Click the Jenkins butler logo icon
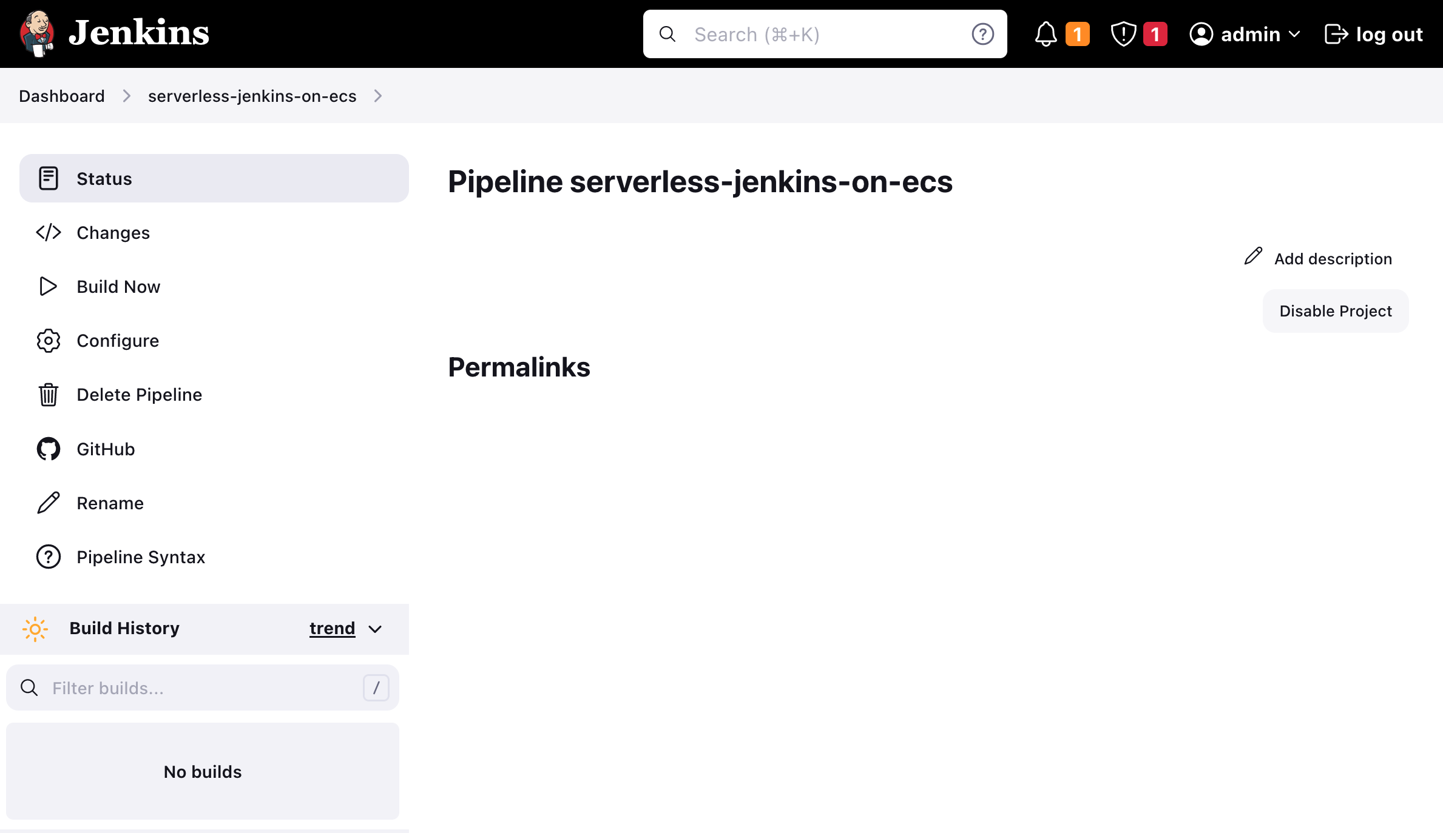This screenshot has width=1443, height=833. pyautogui.click(x=38, y=34)
